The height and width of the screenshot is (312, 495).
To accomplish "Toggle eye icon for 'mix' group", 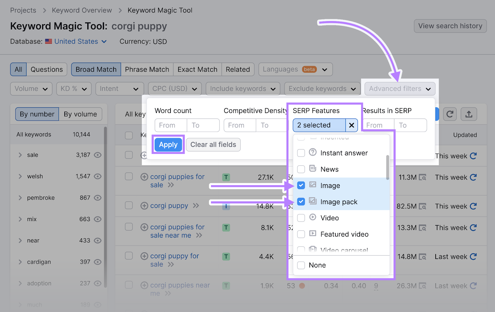I will [x=98, y=219].
